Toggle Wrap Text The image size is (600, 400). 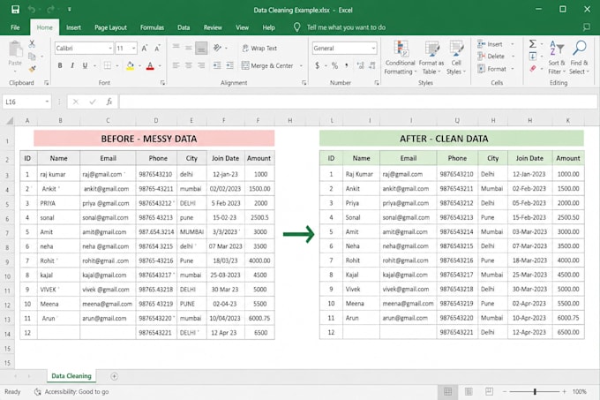click(259, 49)
